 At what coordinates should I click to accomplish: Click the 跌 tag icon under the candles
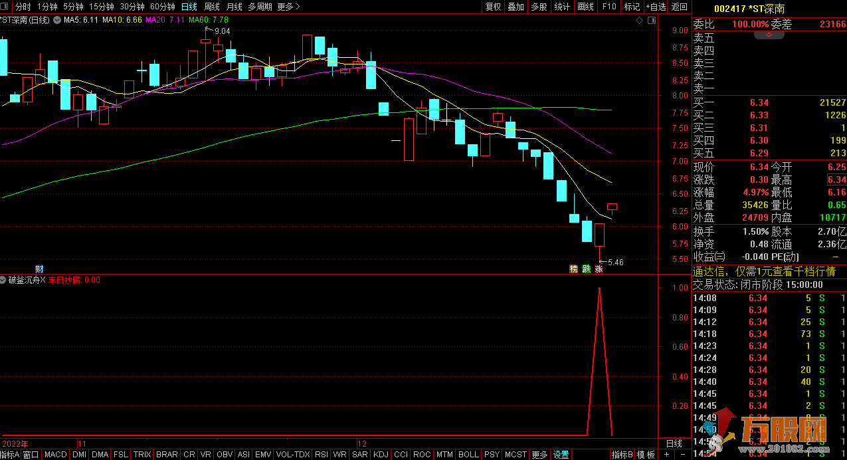[586, 269]
